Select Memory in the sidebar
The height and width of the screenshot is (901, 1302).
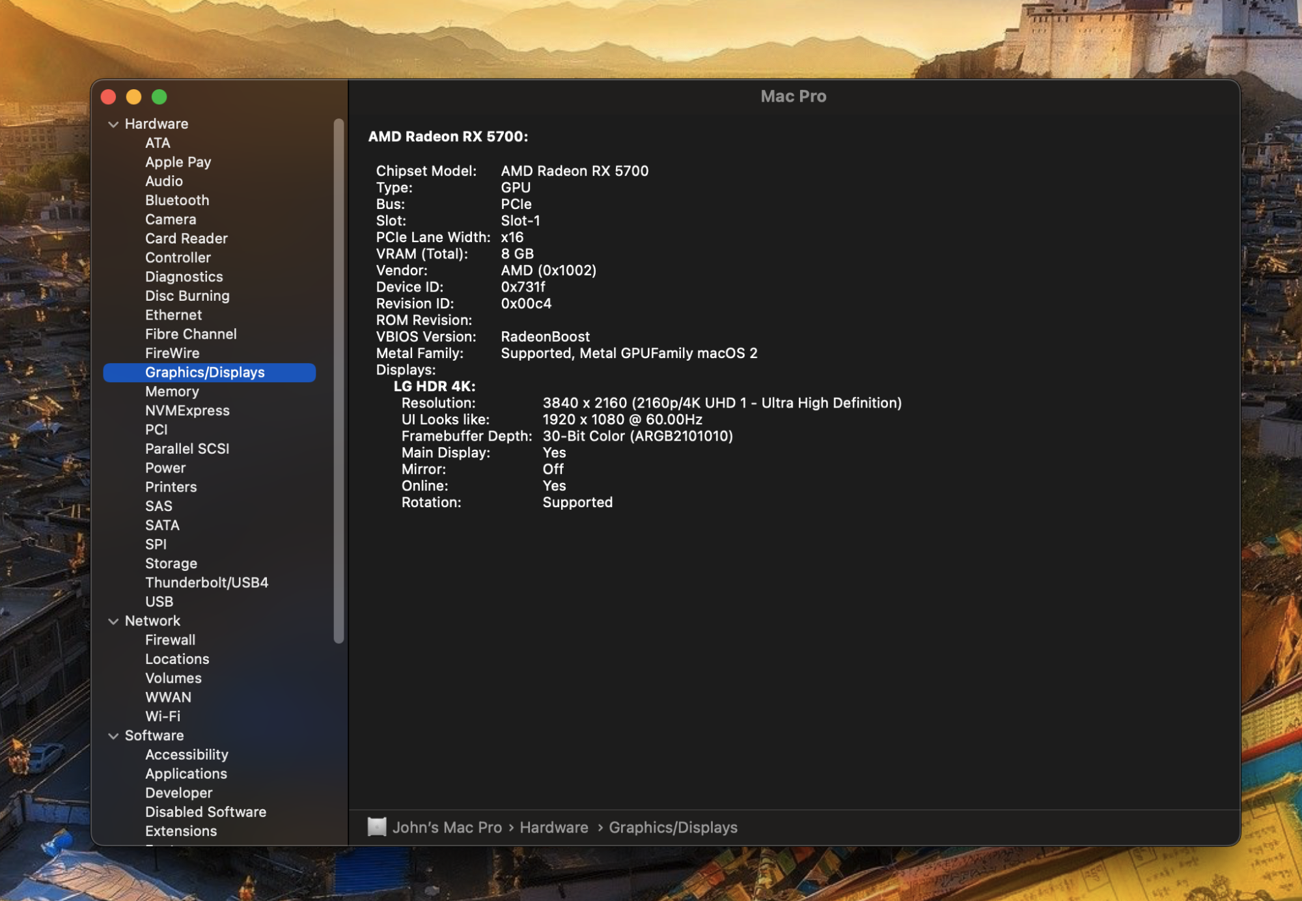(x=172, y=391)
